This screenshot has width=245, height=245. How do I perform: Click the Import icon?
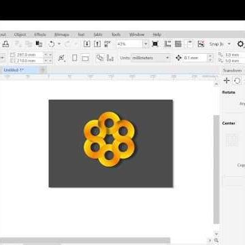click(87, 44)
